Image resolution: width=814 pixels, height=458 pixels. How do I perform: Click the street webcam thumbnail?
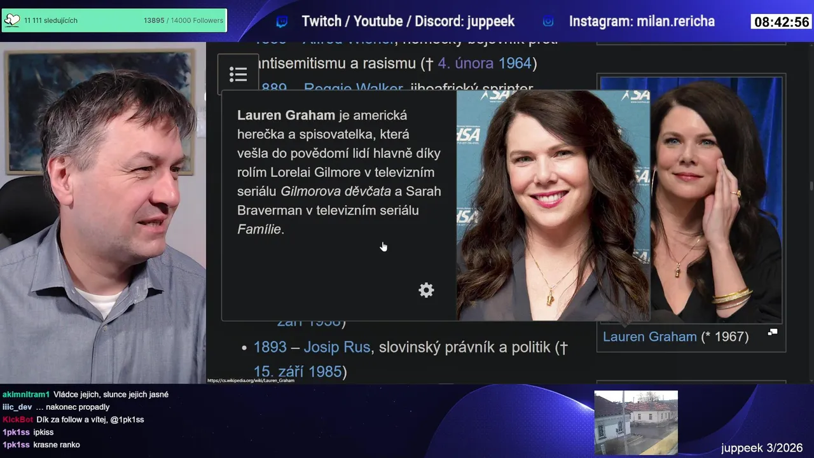coord(636,422)
